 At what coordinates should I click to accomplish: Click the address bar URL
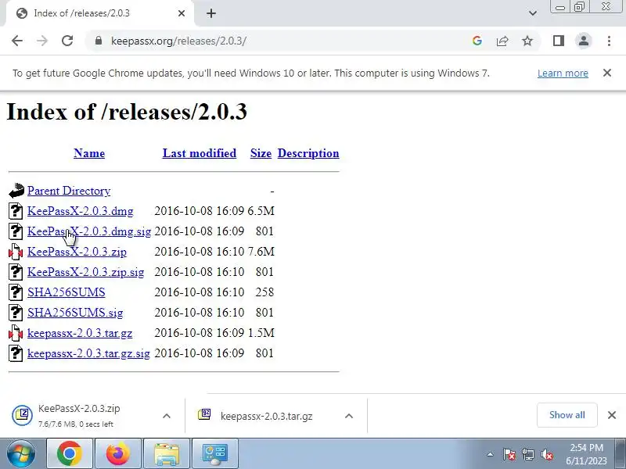click(178, 41)
